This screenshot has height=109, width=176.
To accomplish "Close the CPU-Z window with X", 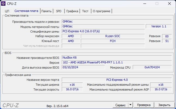I will 169,4.
